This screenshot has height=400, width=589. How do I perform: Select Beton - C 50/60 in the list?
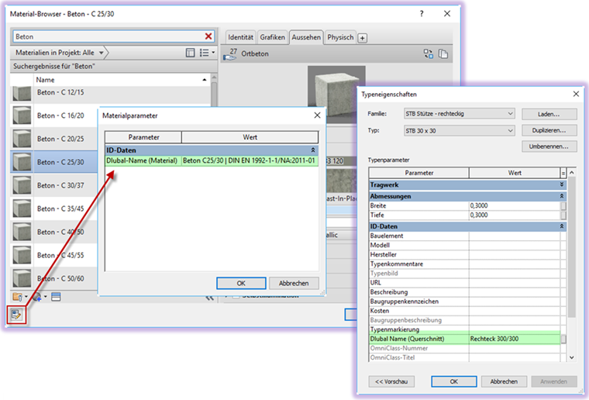click(60, 279)
